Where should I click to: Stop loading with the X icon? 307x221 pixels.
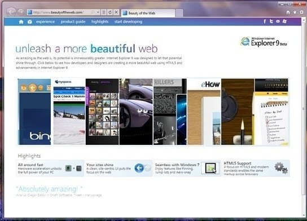tap(116, 12)
